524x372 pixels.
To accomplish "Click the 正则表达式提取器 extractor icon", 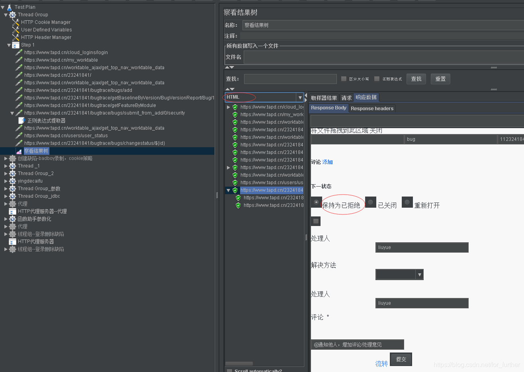I will [22, 121].
